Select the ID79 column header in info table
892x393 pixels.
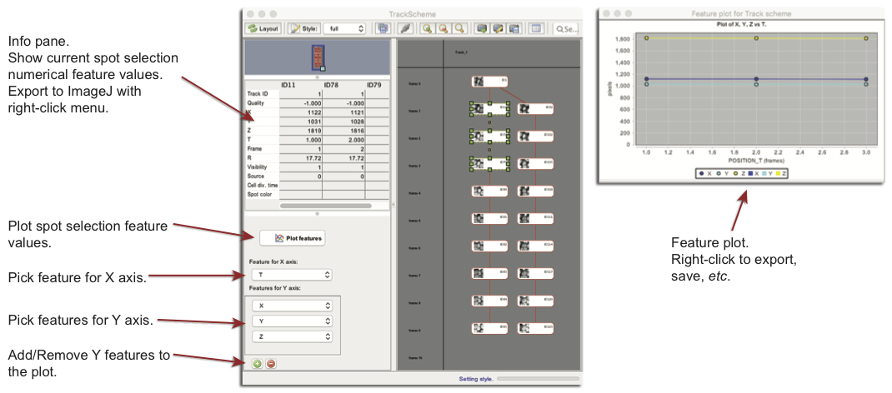coord(373,85)
